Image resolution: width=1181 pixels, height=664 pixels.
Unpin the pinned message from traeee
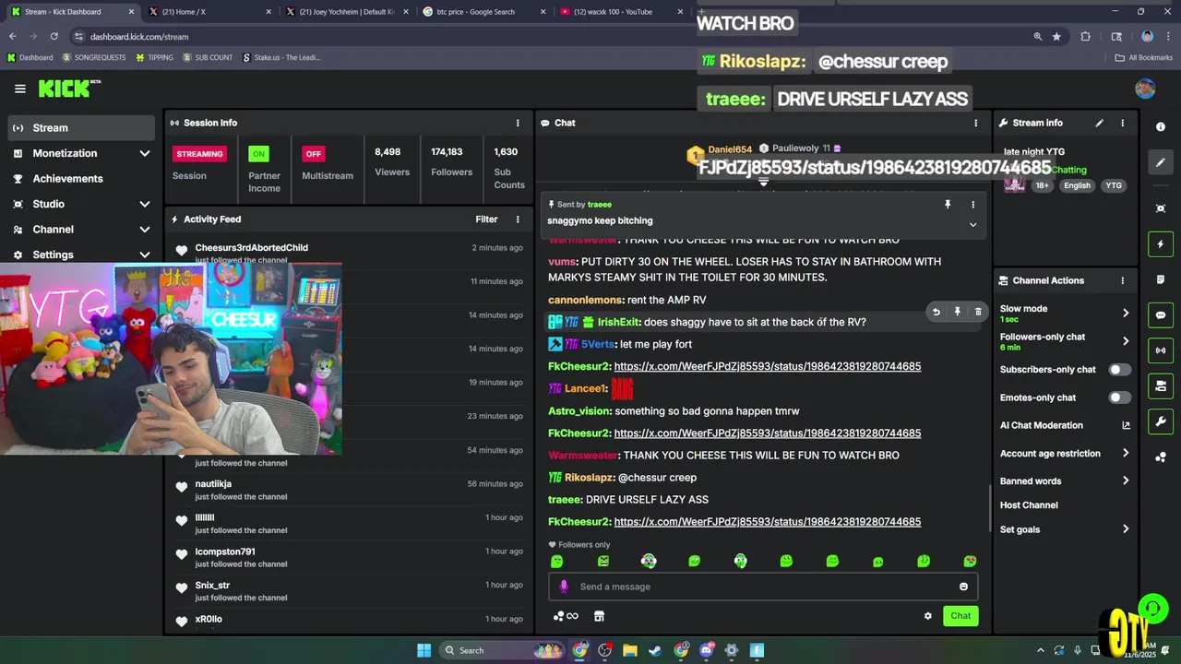tap(948, 205)
